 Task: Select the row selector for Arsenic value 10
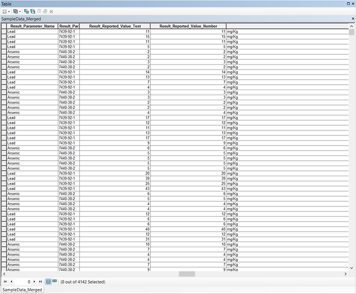click(x=4, y=245)
